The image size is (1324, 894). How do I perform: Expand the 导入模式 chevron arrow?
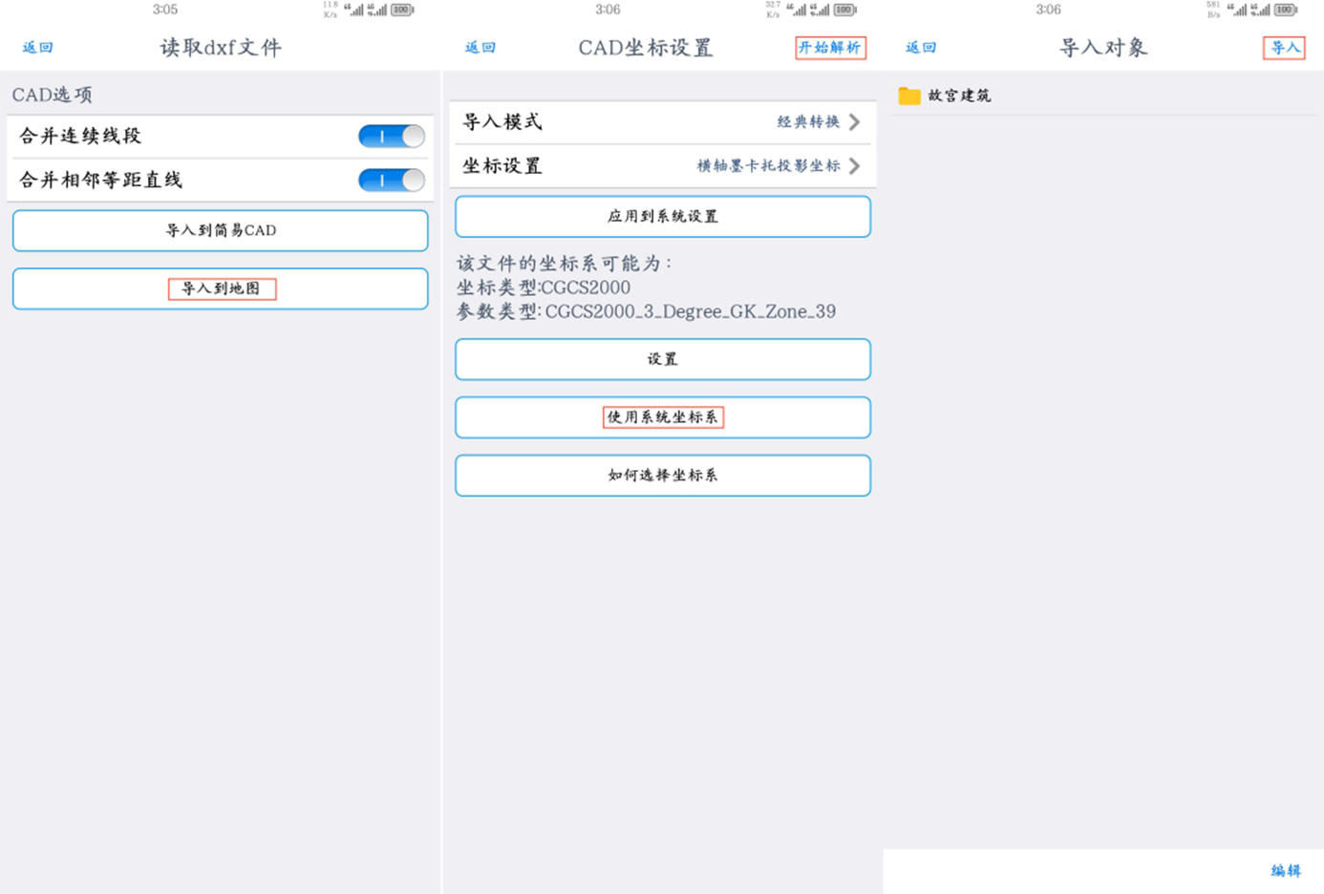[x=855, y=122]
